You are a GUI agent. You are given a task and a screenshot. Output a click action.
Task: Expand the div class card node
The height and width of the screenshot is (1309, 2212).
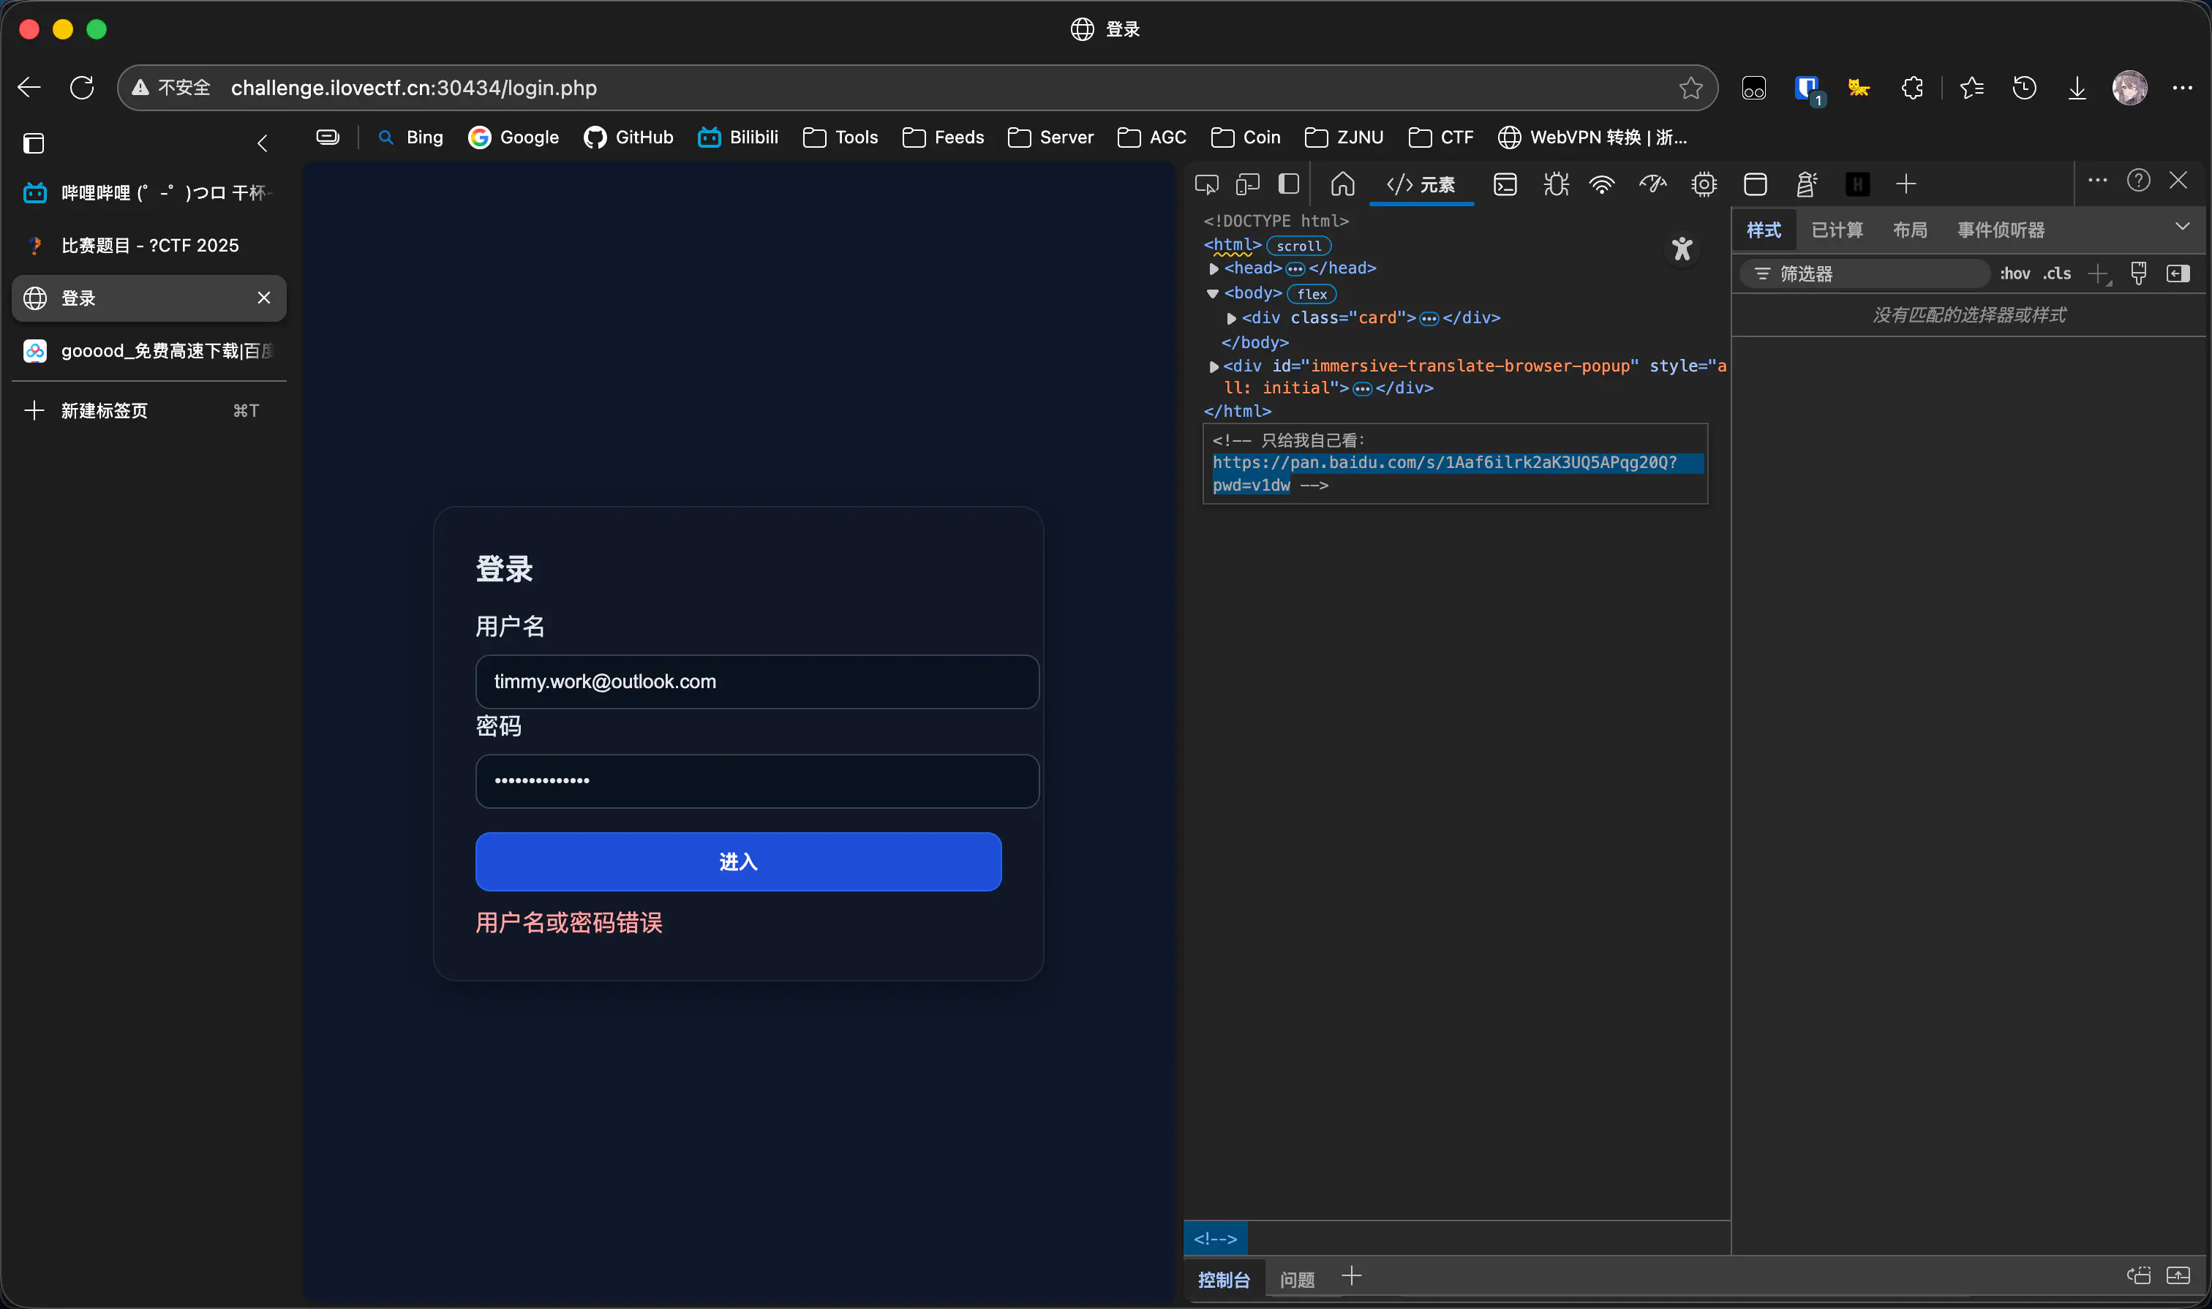[x=1232, y=318]
